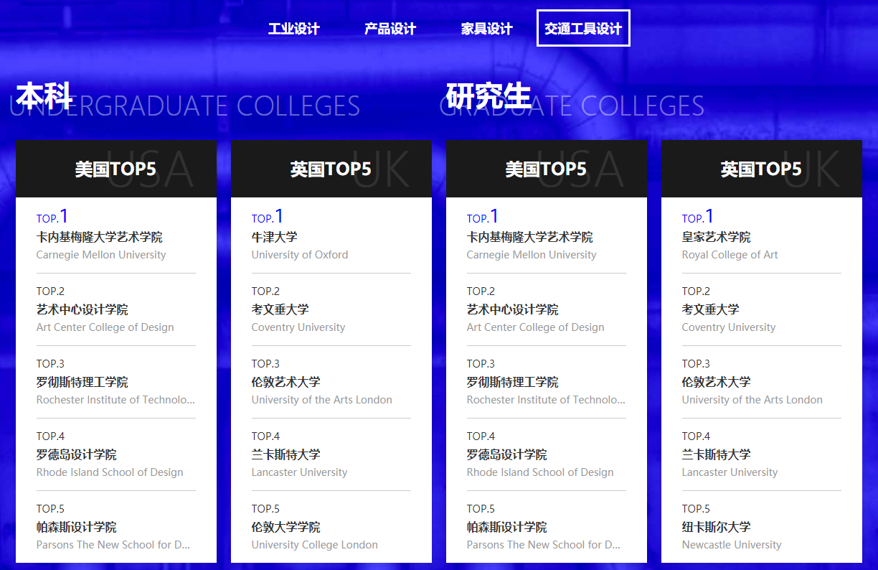Open 伦敦大学学院 entry

coord(286,527)
